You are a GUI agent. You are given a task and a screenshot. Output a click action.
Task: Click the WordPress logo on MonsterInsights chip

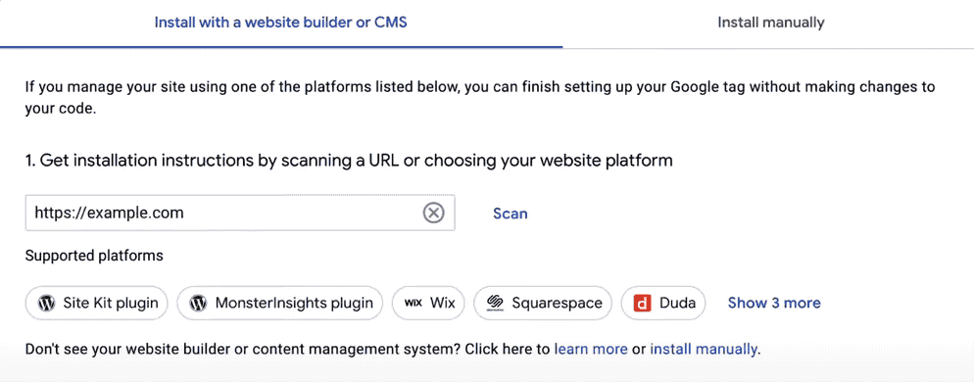pos(198,303)
